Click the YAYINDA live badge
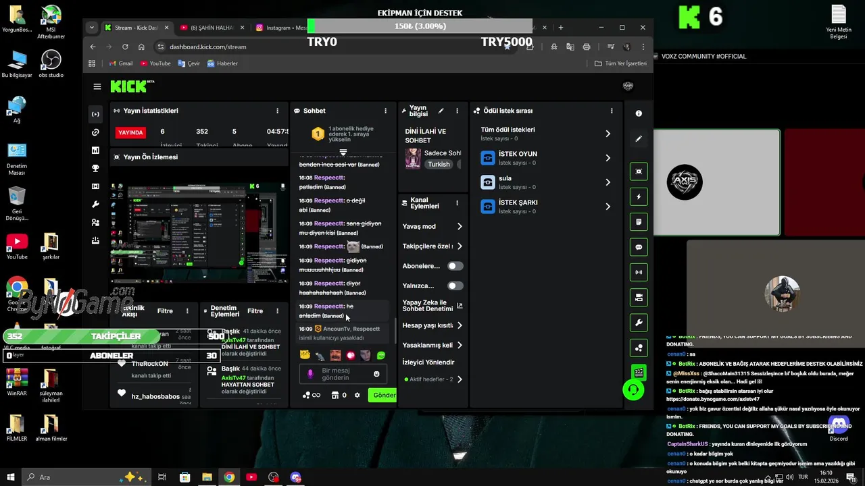865x486 pixels. [x=130, y=132]
